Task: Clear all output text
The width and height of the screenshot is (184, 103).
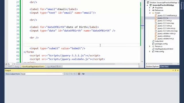Action: pos(79,74)
